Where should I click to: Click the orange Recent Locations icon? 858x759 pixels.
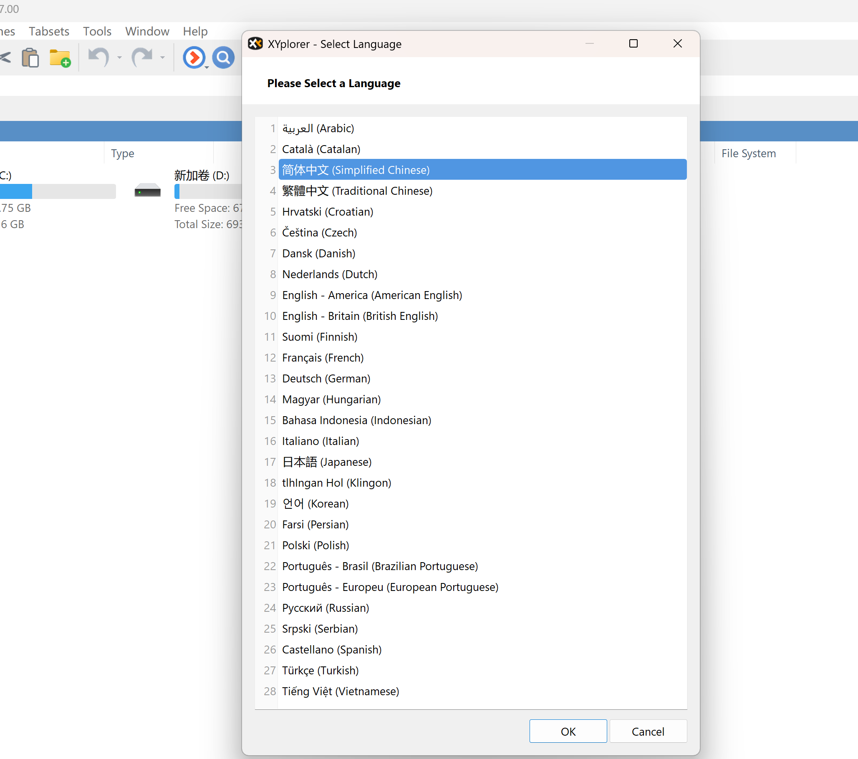click(194, 57)
